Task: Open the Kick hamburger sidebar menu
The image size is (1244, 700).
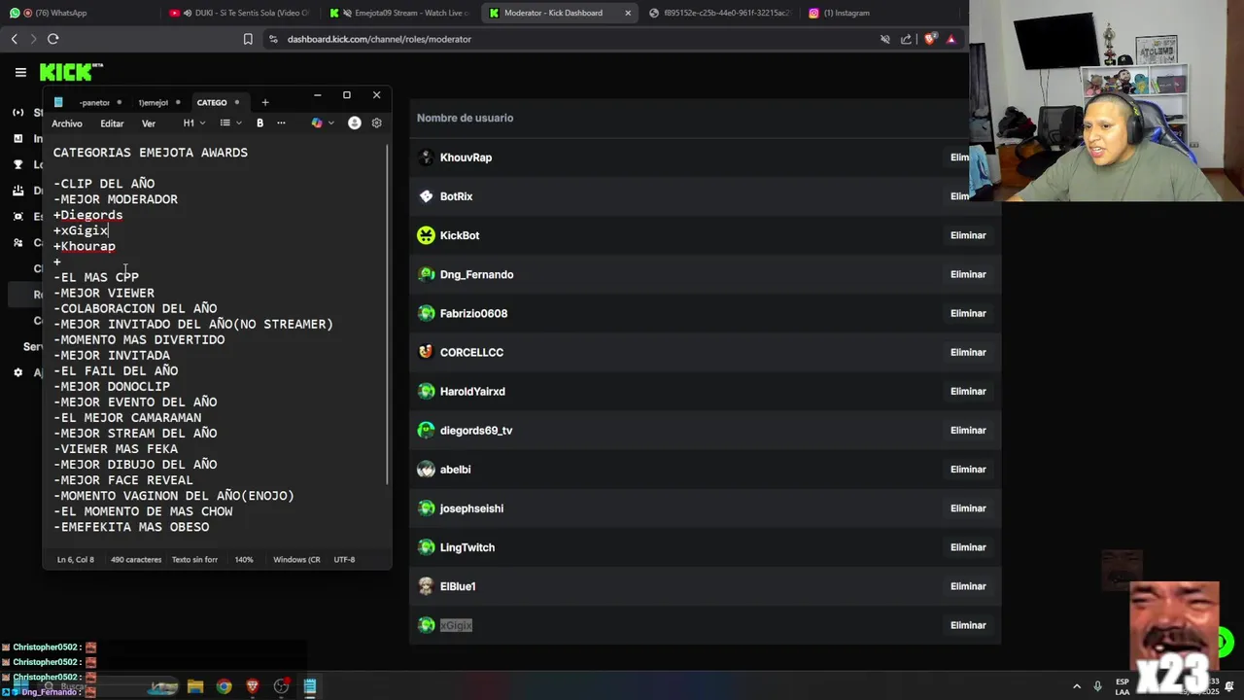Action: pyautogui.click(x=20, y=72)
